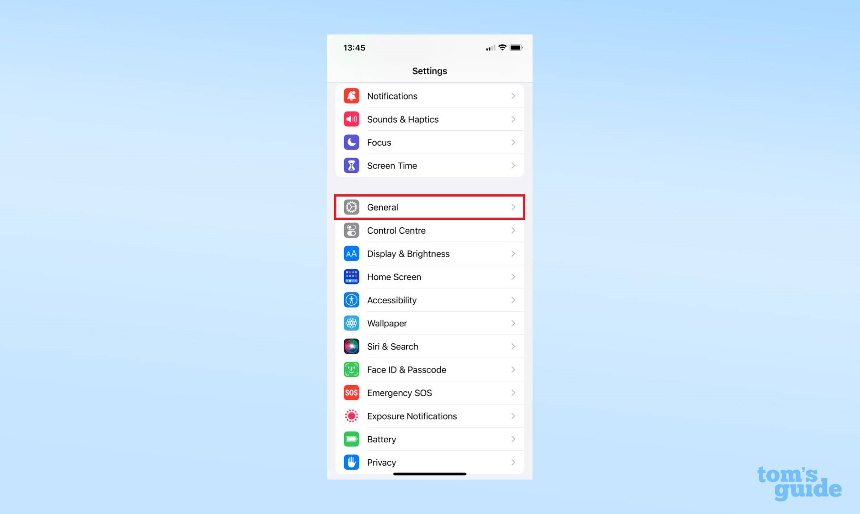Expand Display & Brightness options
This screenshot has height=514, width=860.
[430, 253]
